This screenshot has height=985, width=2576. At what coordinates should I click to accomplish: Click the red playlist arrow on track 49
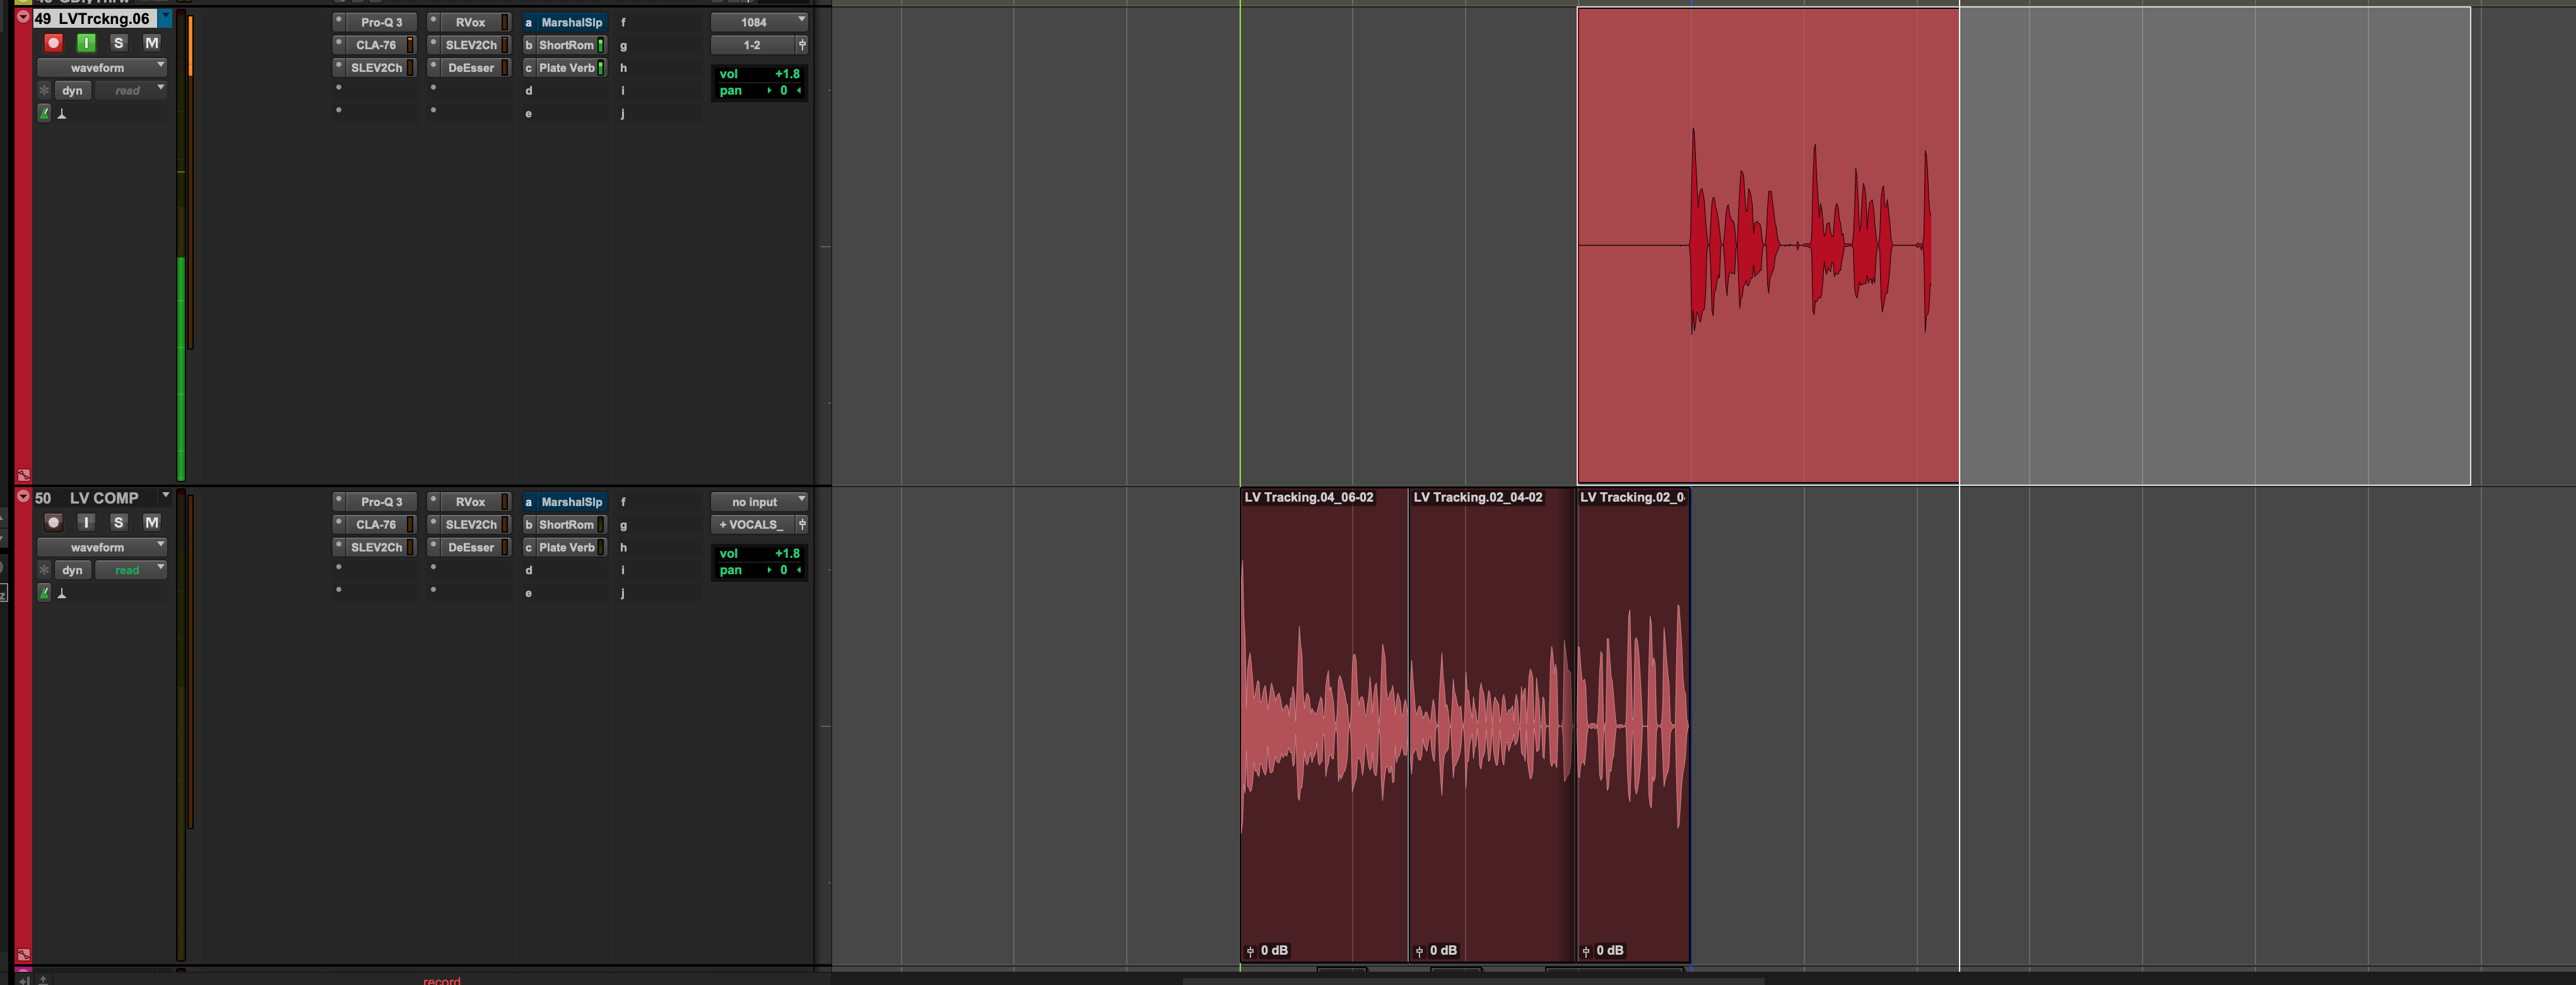click(23, 17)
